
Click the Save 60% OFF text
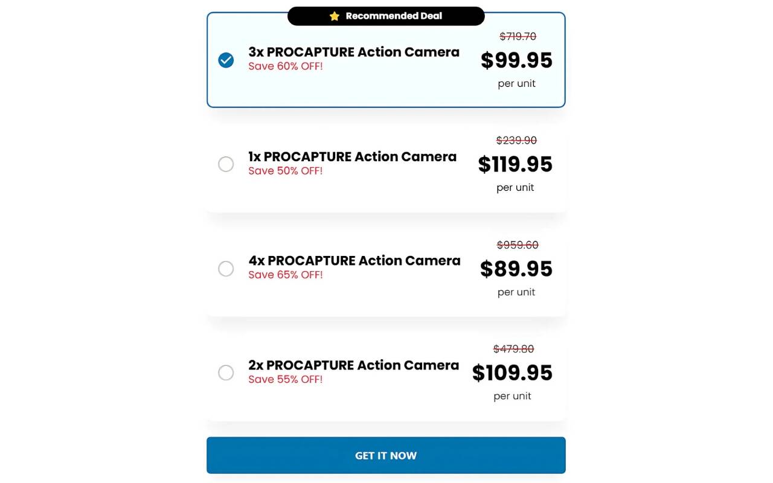tap(286, 66)
